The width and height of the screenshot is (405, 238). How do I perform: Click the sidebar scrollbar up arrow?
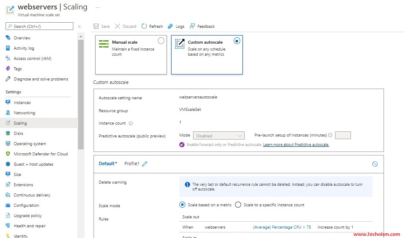tap(81, 36)
